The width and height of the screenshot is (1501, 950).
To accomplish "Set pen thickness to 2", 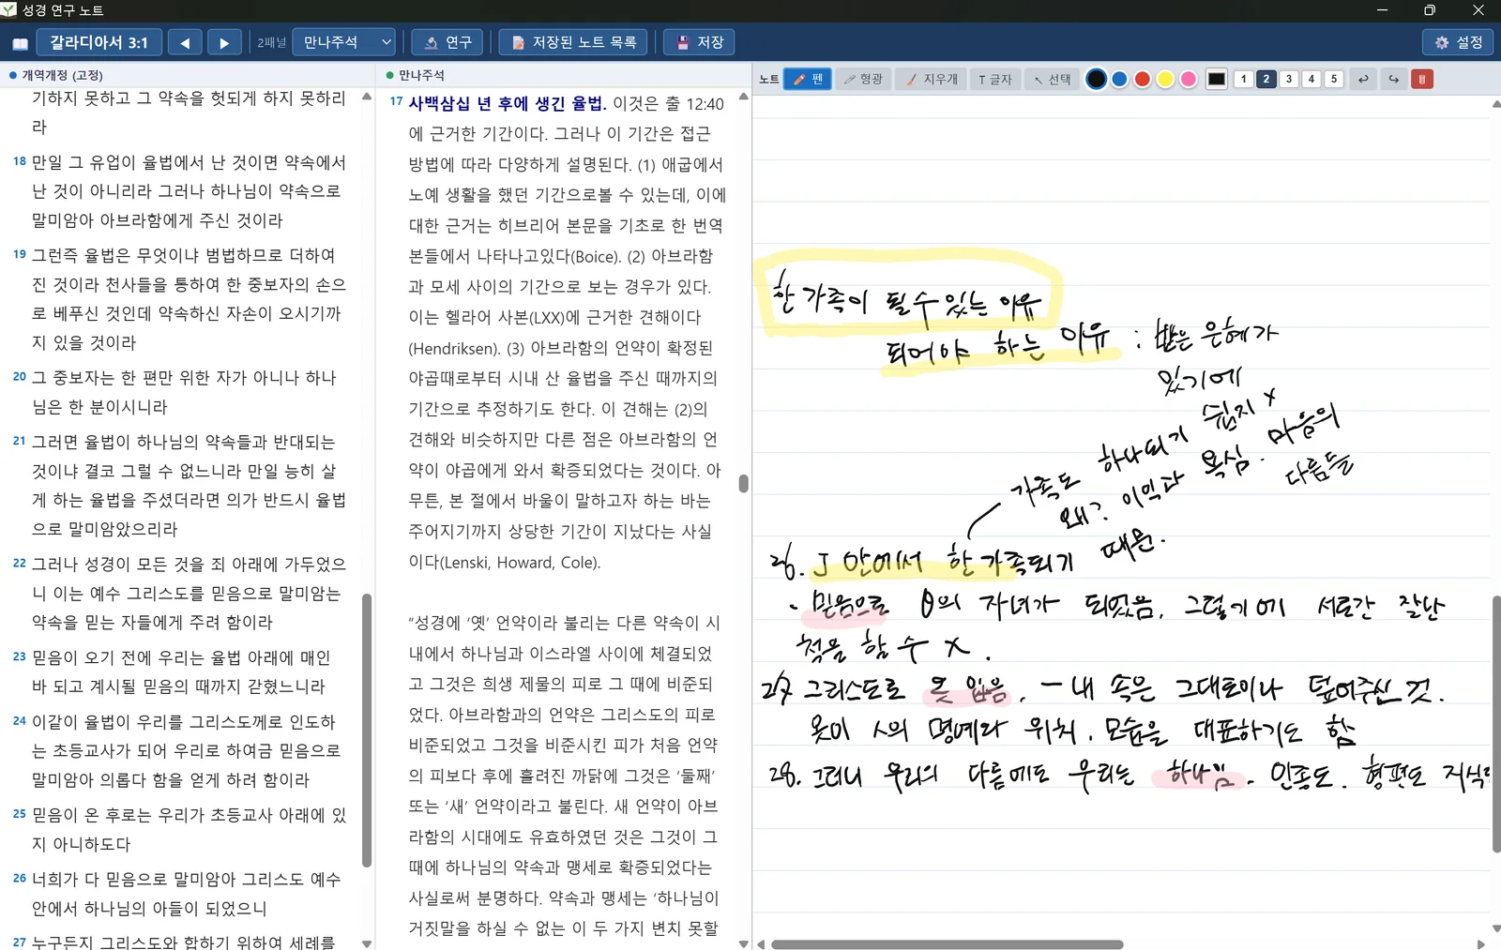I will click(x=1266, y=79).
